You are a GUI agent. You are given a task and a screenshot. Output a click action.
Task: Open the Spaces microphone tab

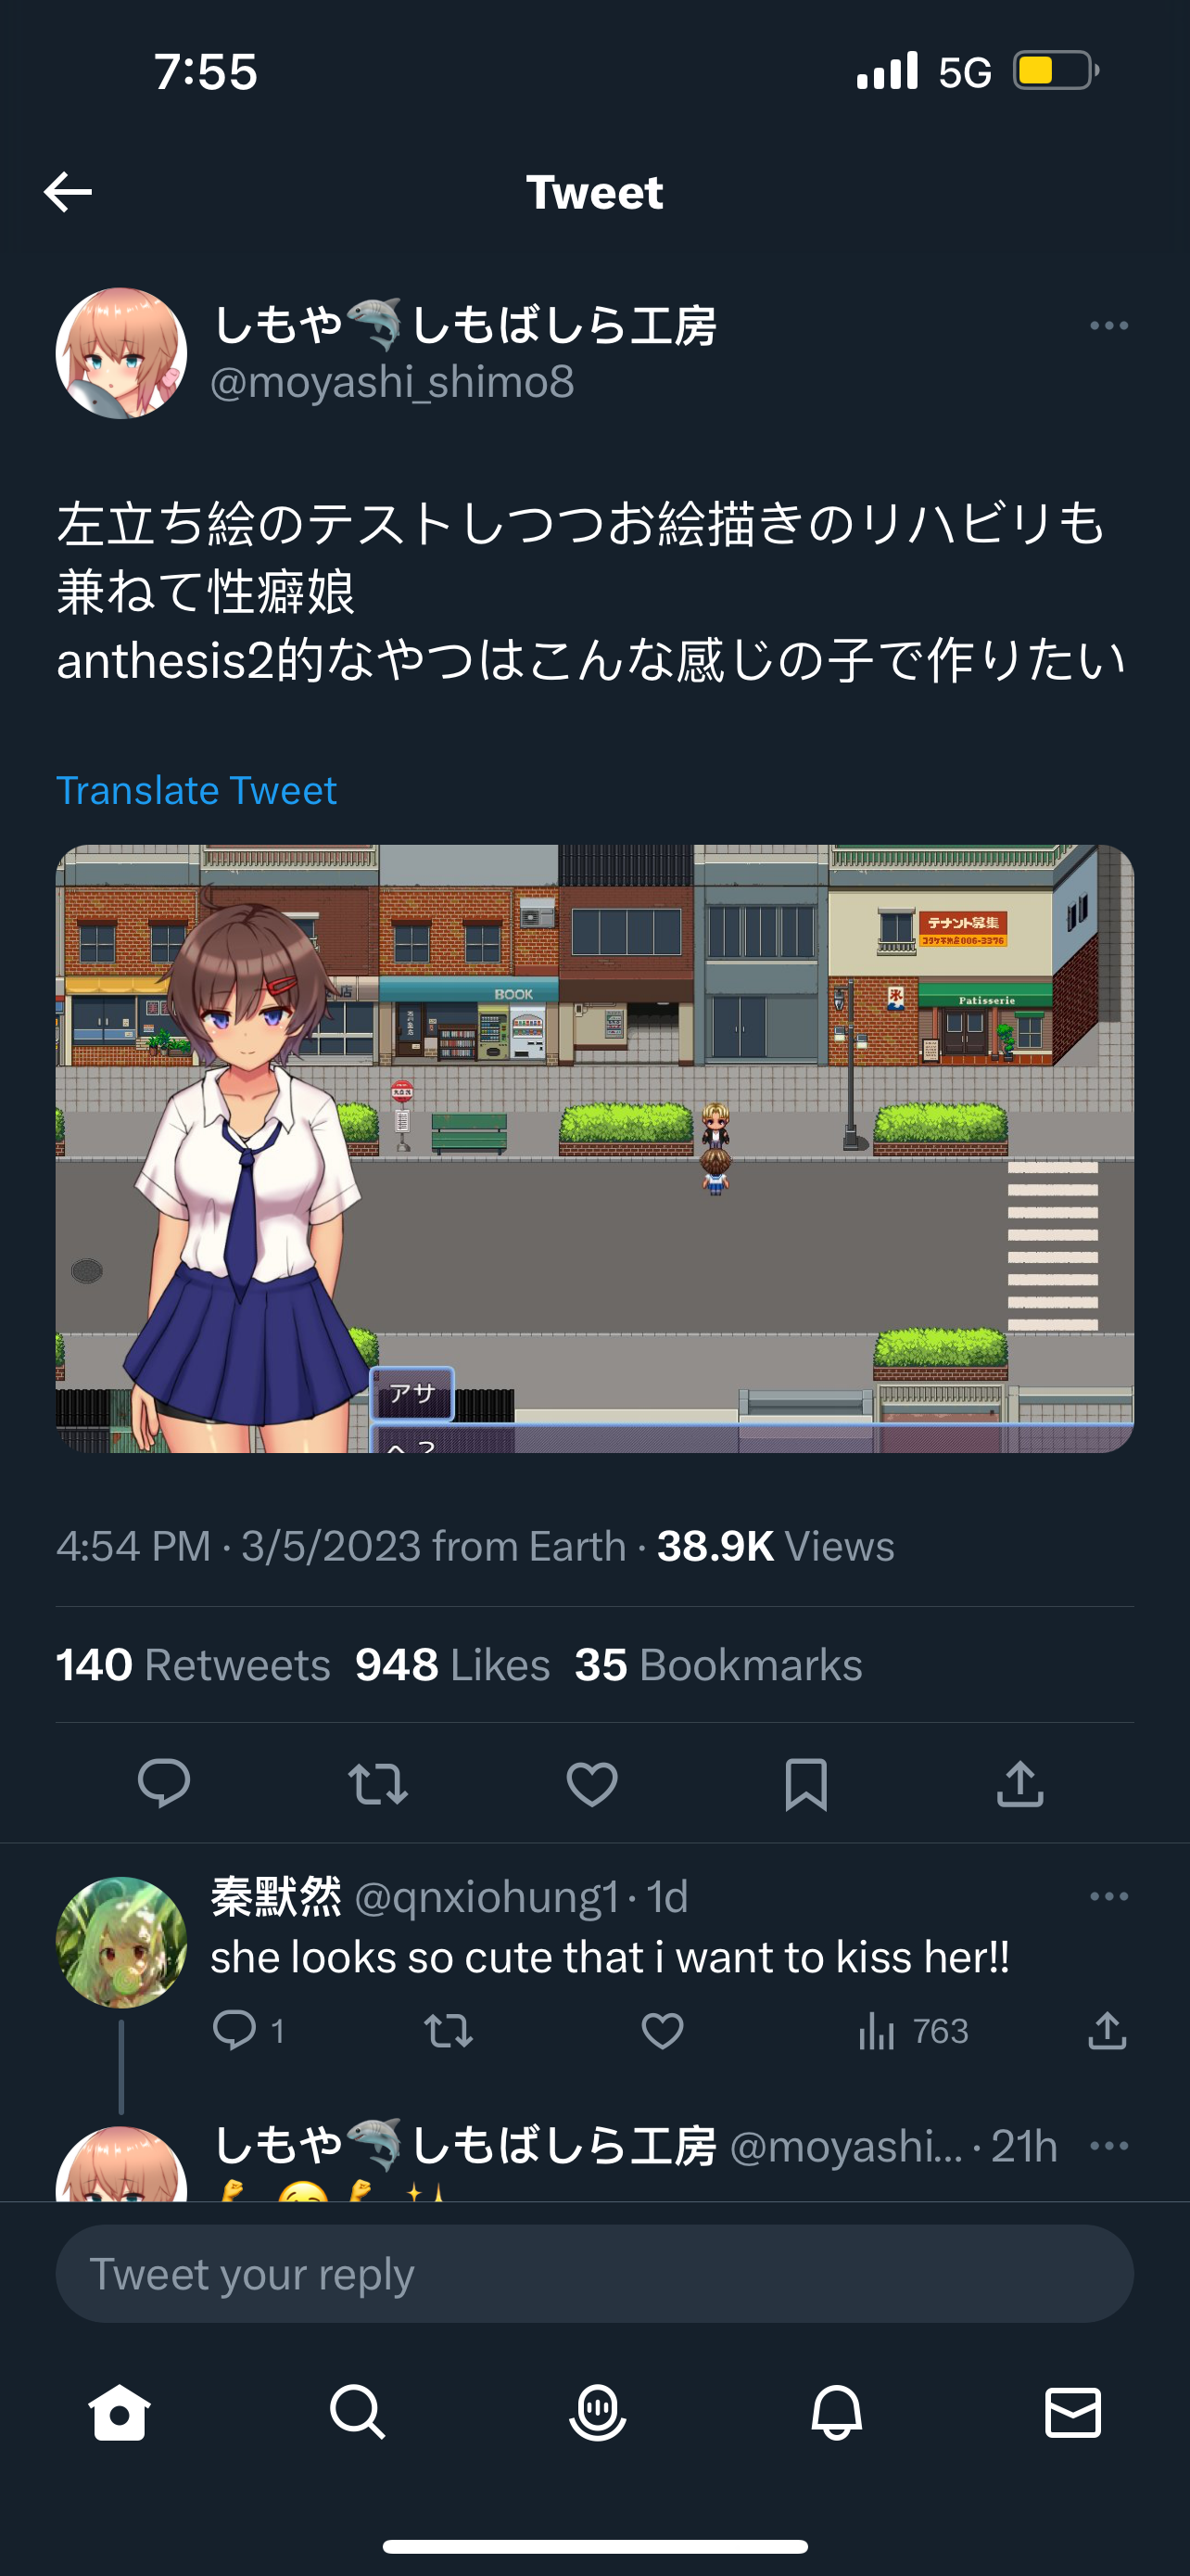pyautogui.click(x=598, y=2412)
